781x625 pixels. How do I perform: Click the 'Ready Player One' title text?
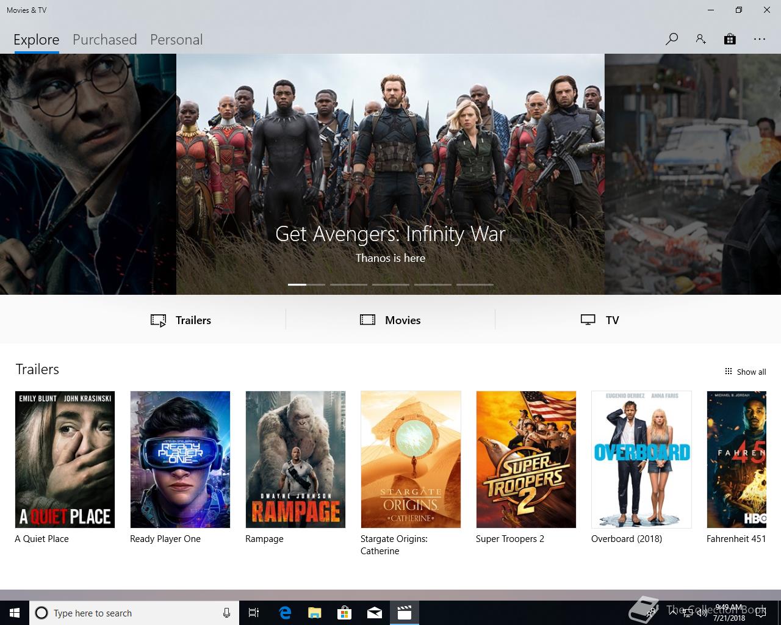pos(165,539)
